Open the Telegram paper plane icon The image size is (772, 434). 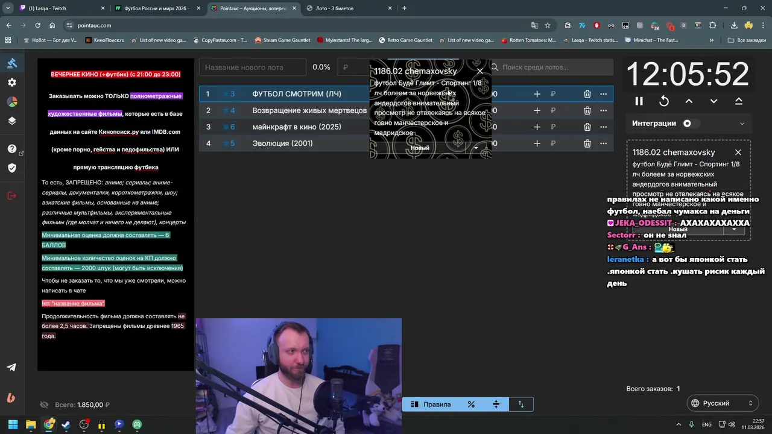[11, 367]
